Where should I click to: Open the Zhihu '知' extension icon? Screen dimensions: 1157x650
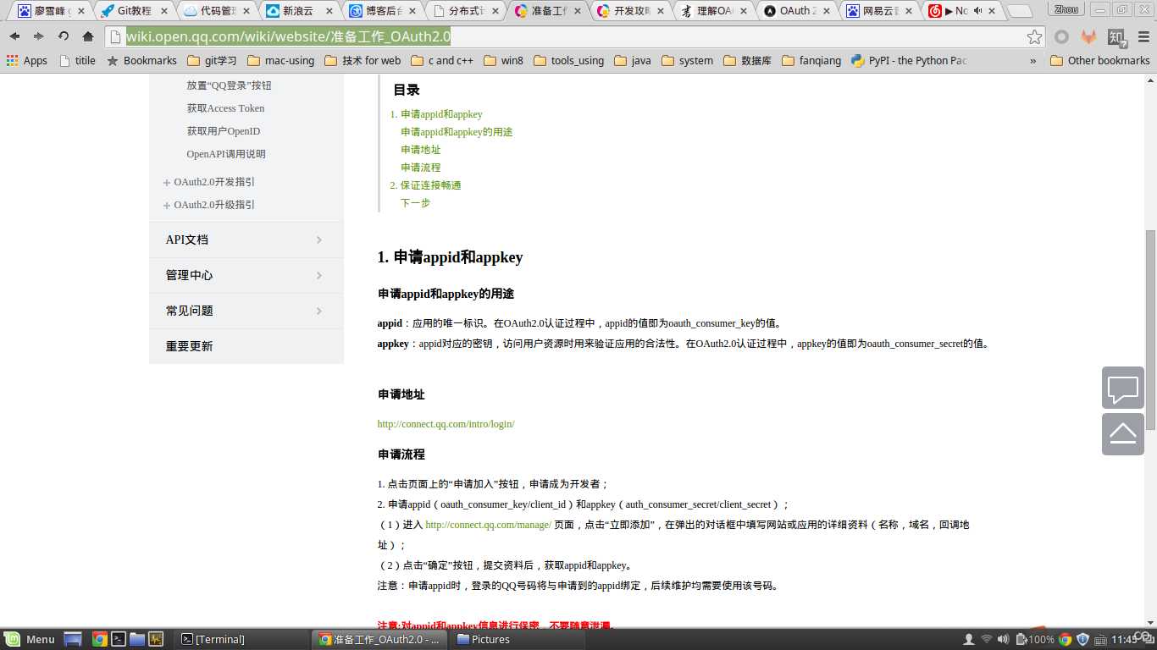(x=1116, y=36)
